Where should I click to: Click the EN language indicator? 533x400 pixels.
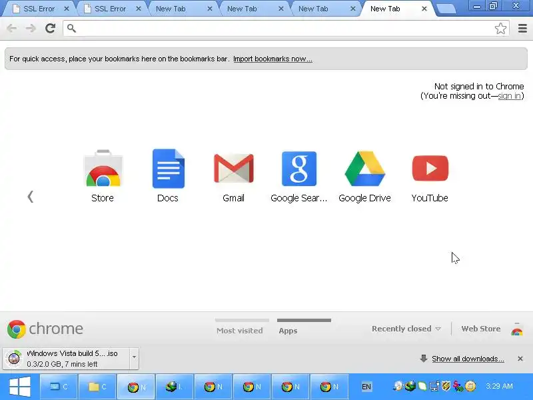point(366,387)
